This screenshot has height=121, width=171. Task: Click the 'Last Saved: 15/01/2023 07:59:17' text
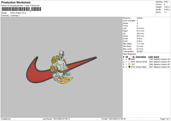[56, 119]
